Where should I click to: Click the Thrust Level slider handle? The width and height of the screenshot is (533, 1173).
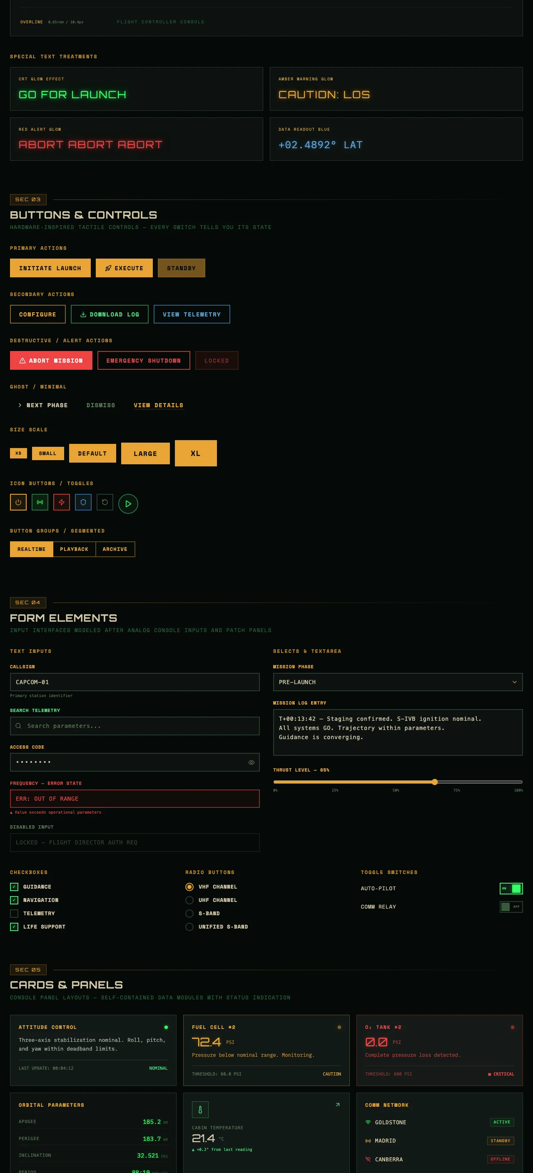[435, 782]
